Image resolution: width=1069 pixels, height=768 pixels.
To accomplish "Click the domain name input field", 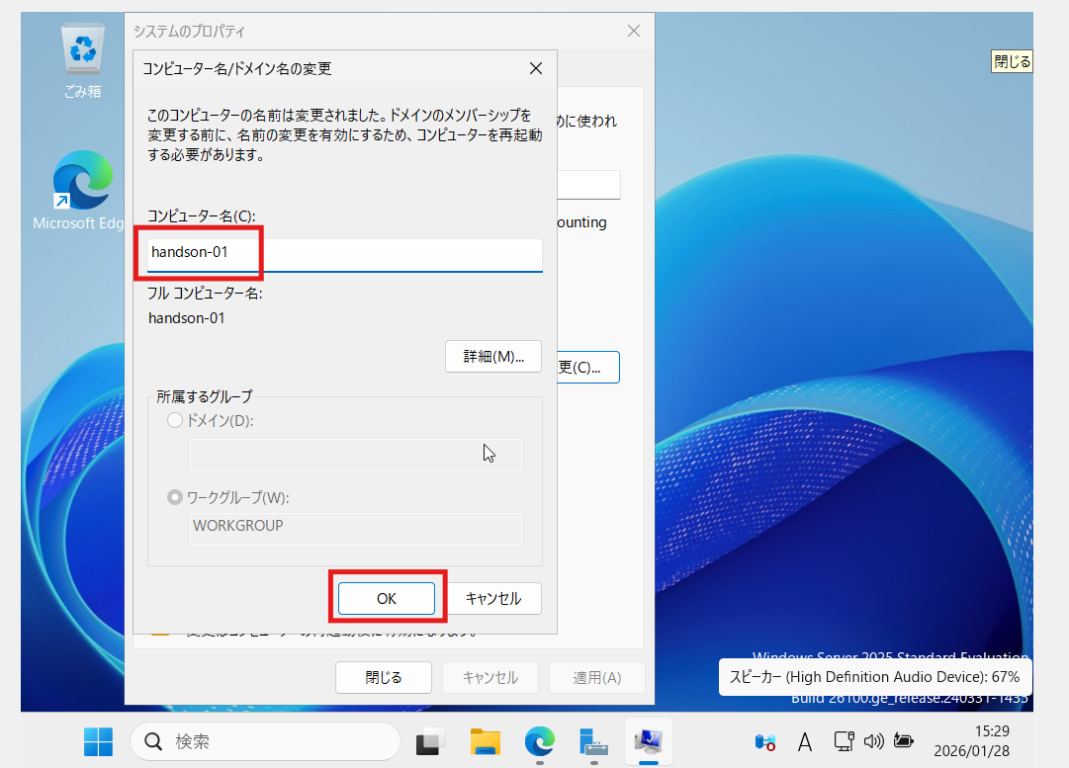I will click(355, 455).
